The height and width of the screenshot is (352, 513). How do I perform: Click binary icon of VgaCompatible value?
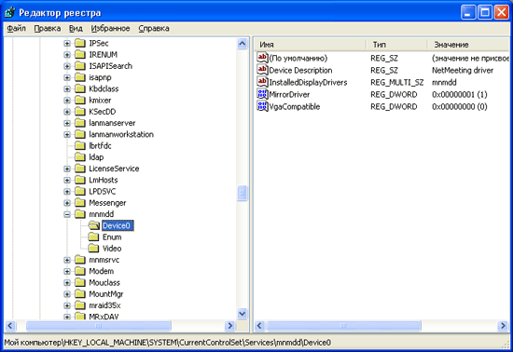(x=262, y=106)
